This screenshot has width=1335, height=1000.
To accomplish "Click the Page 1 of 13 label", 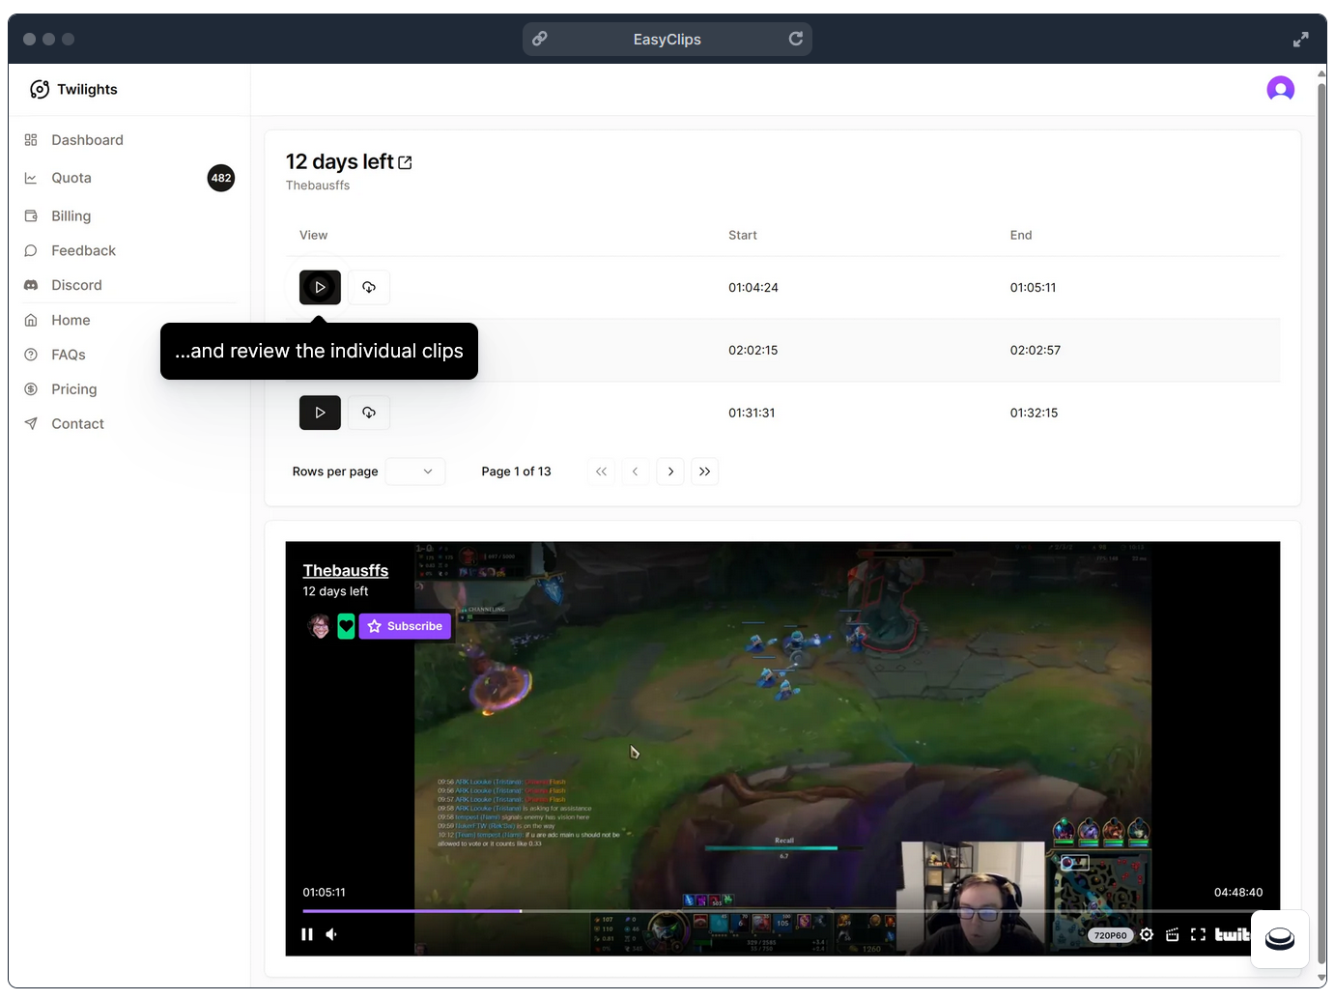I will (x=517, y=471).
